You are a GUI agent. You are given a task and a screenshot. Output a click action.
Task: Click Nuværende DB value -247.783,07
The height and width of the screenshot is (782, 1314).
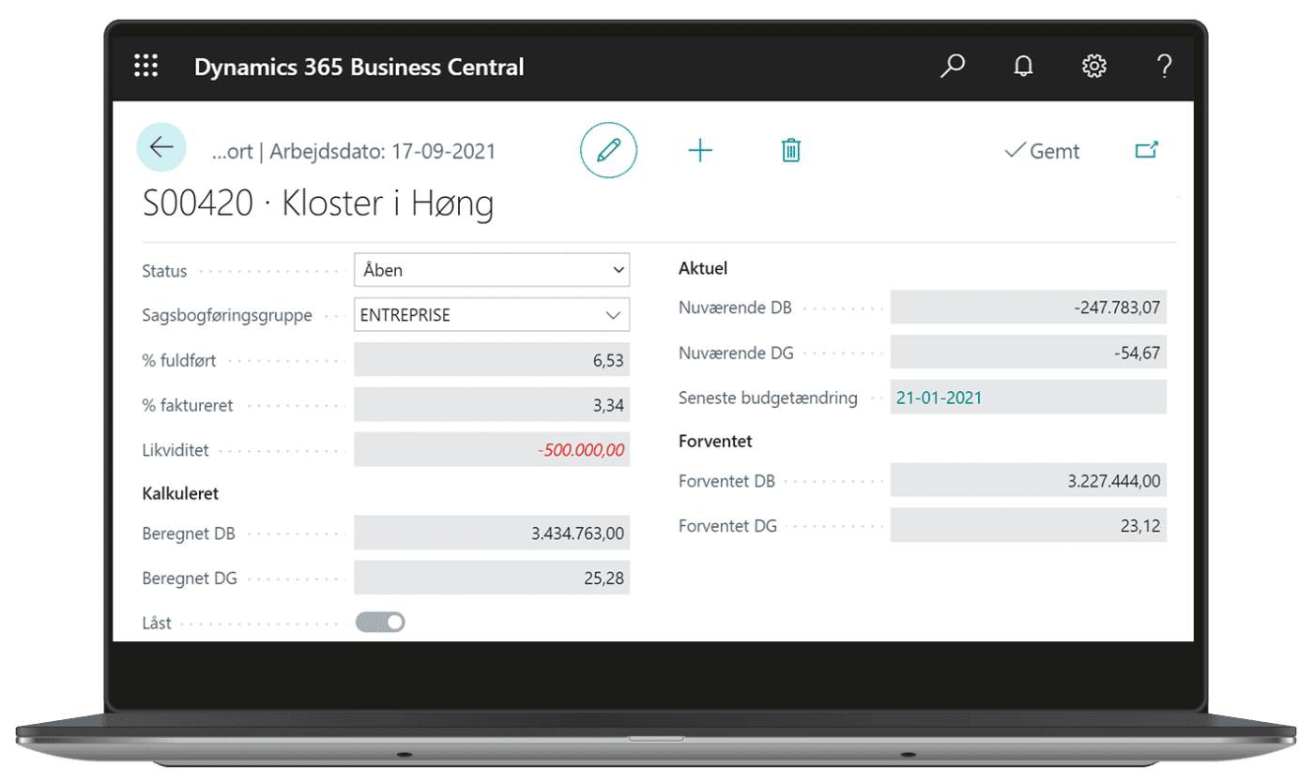pyautogui.click(x=1029, y=308)
